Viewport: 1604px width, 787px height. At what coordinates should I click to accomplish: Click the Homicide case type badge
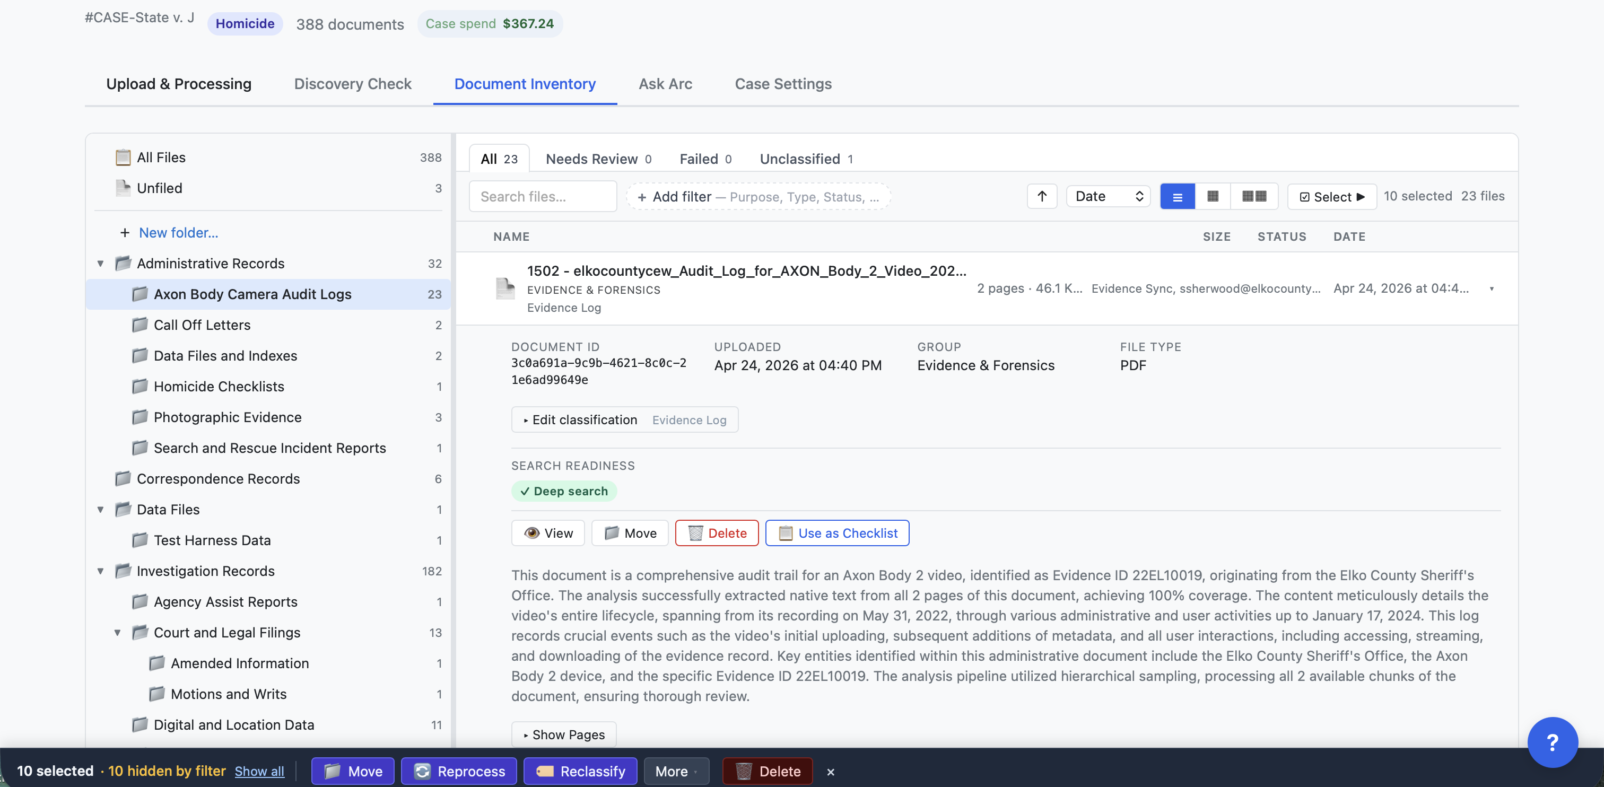pos(245,24)
